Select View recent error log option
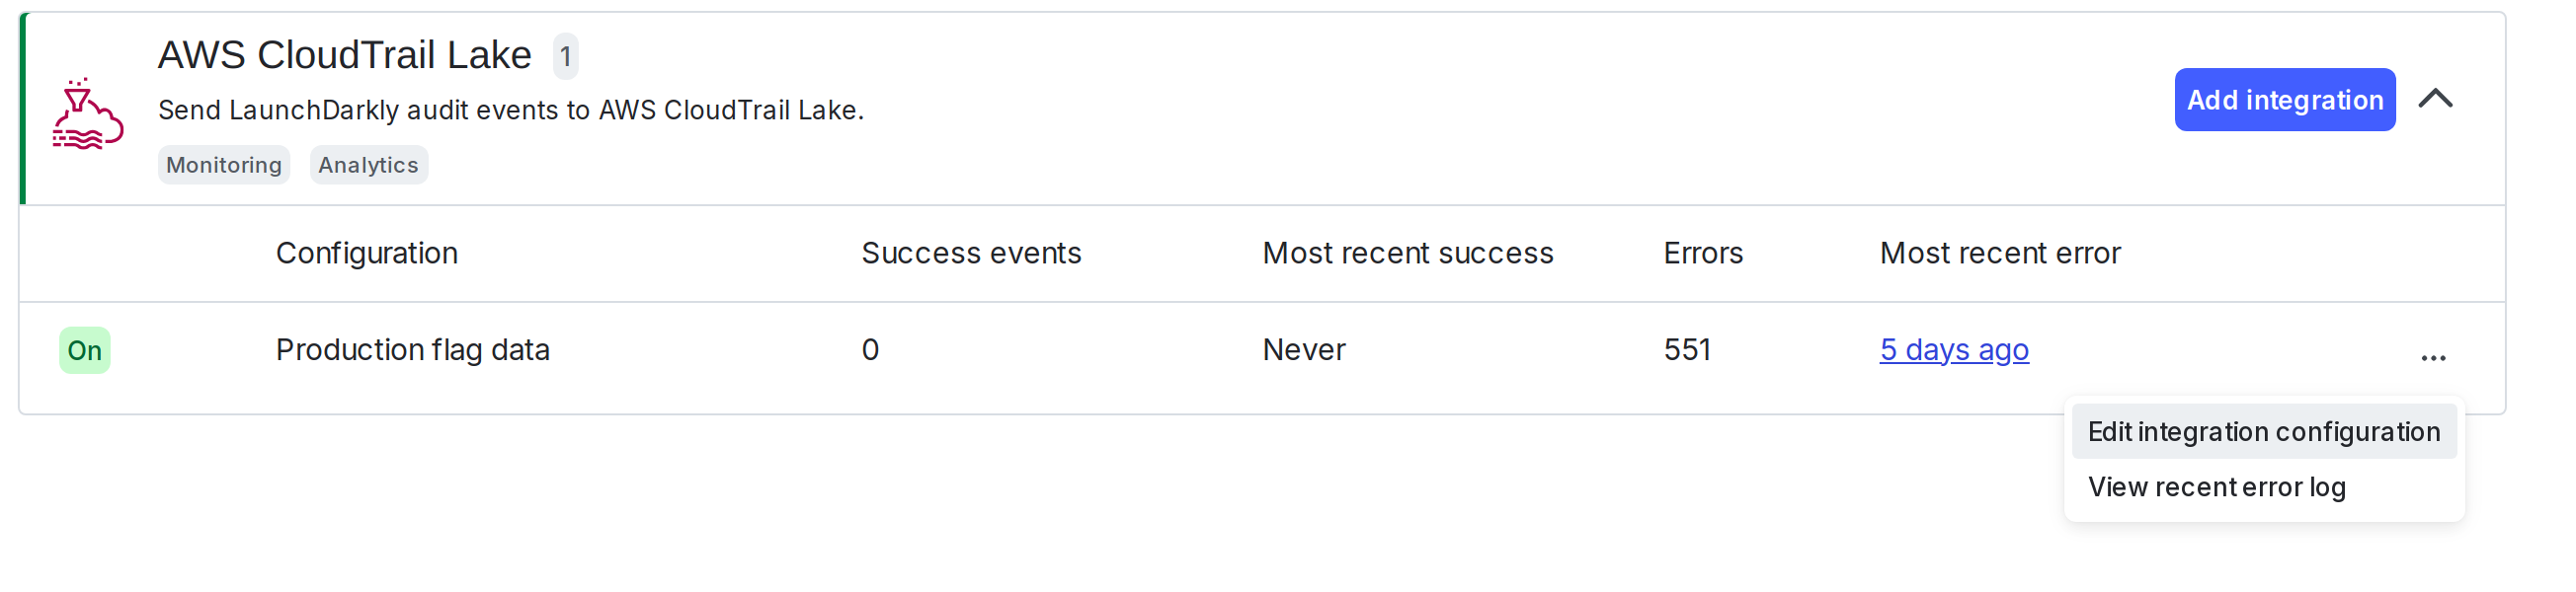Viewport: 2576px width, 592px height. coord(2218,487)
